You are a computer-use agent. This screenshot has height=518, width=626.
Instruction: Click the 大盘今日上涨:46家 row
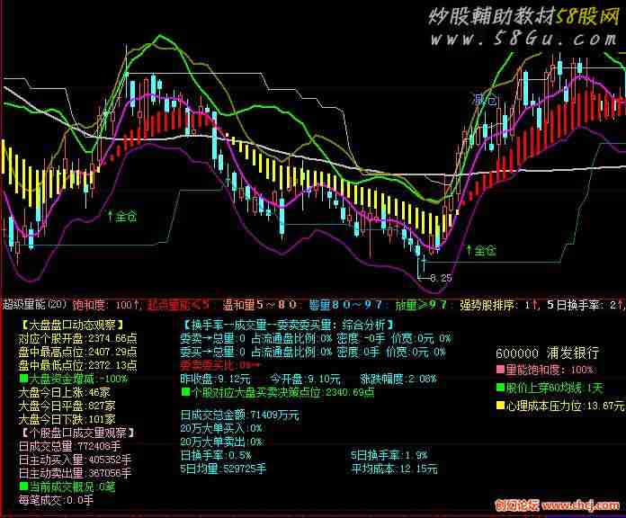(x=64, y=392)
